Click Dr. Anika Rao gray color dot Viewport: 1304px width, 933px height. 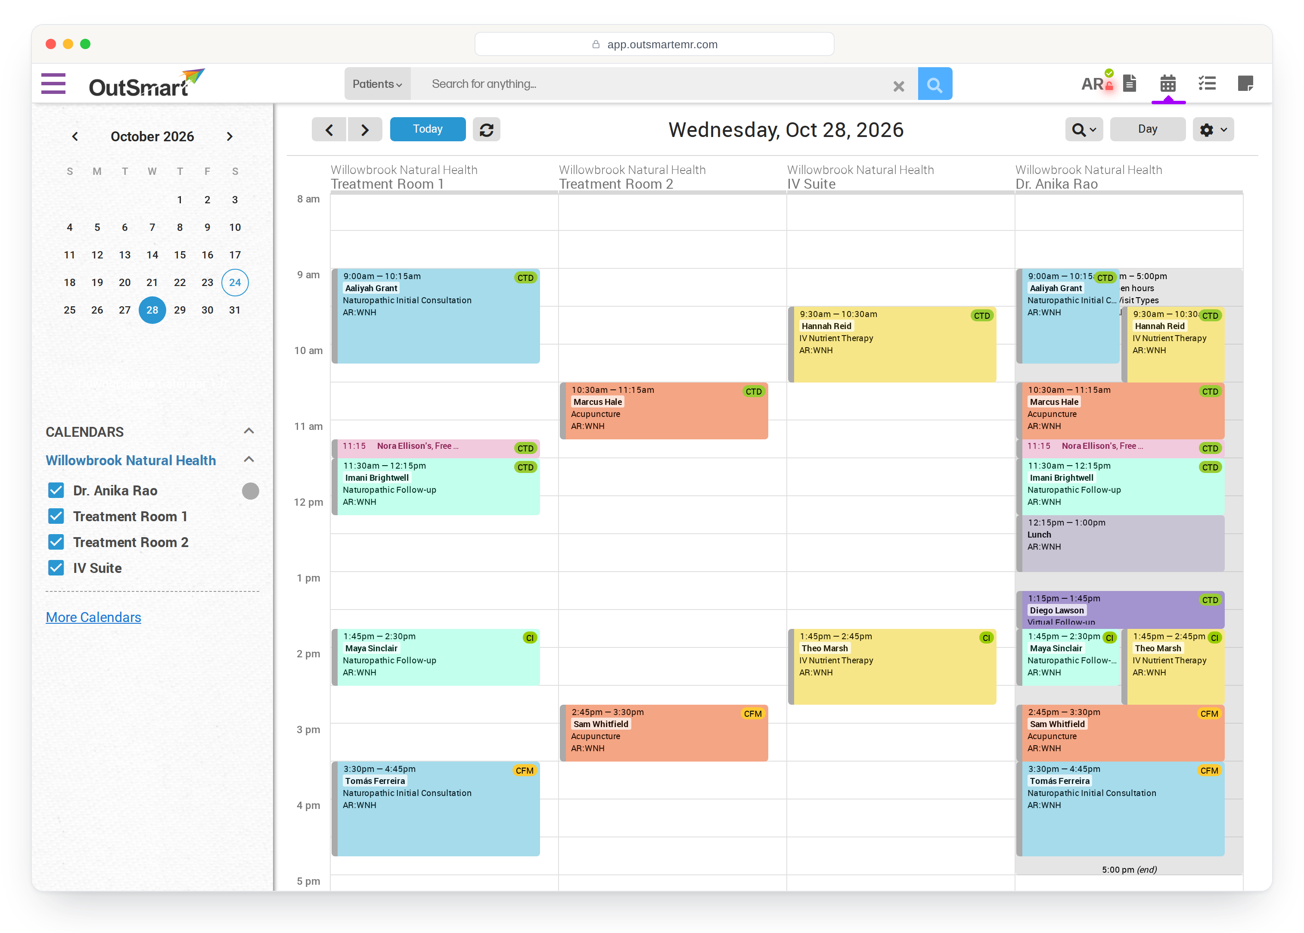[250, 491]
